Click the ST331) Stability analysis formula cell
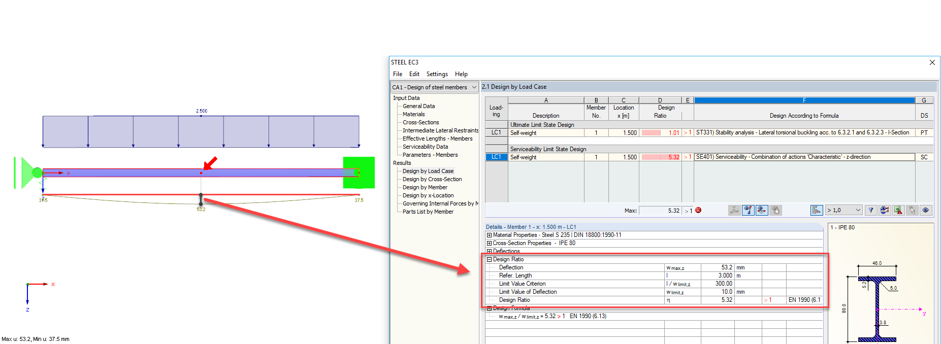 (804, 132)
